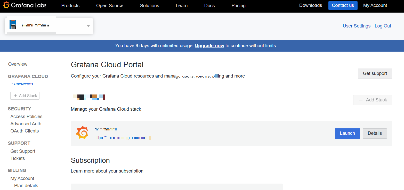Open the stack Details
The image size is (404, 190).
pyautogui.click(x=375, y=133)
